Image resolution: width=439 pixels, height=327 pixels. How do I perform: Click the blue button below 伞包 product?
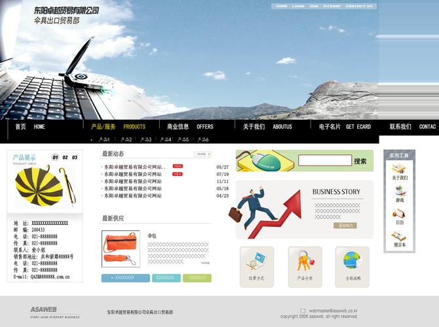126,278
